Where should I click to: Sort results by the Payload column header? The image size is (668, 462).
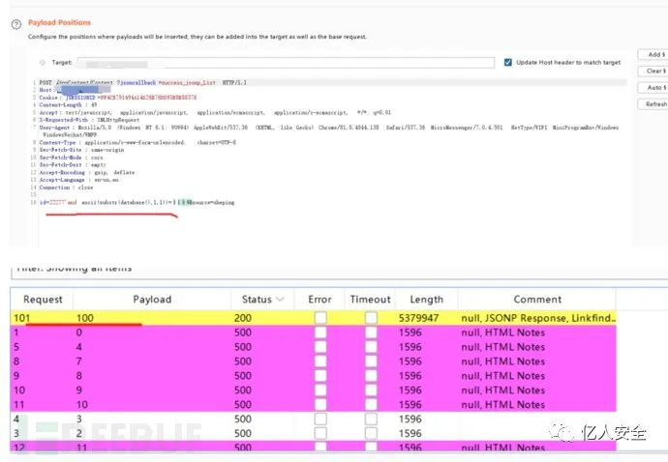[x=152, y=300]
